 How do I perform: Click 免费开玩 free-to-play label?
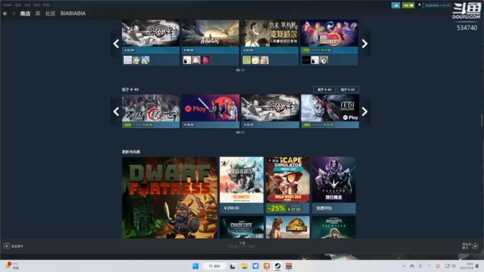coord(324,208)
